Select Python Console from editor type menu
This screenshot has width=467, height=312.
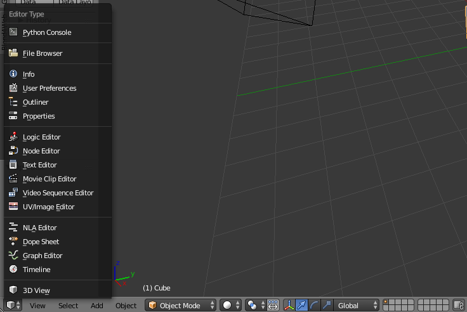[x=46, y=32]
